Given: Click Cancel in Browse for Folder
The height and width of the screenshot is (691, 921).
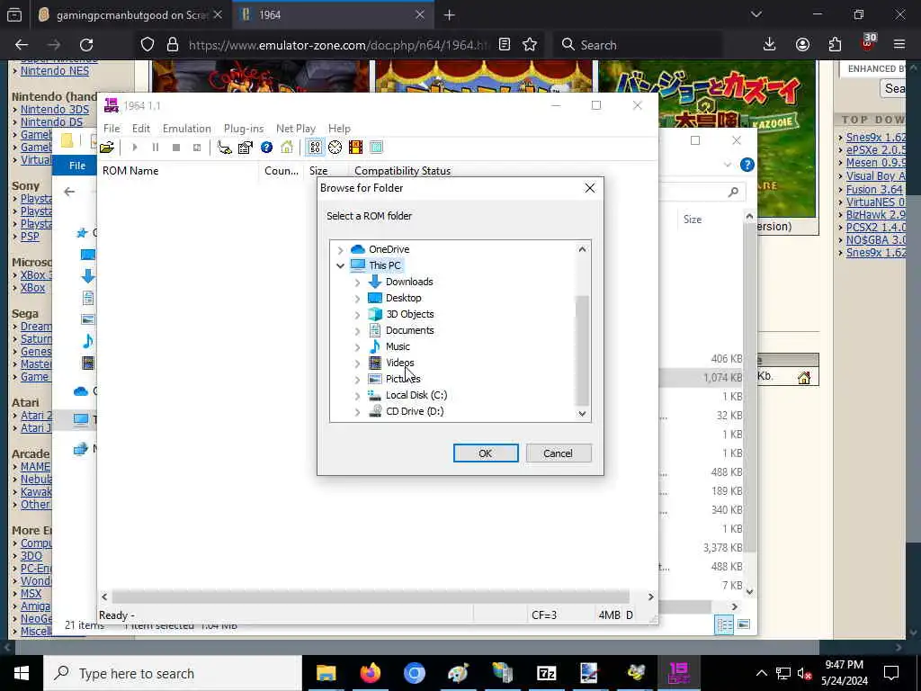Looking at the screenshot, I should coord(558,453).
